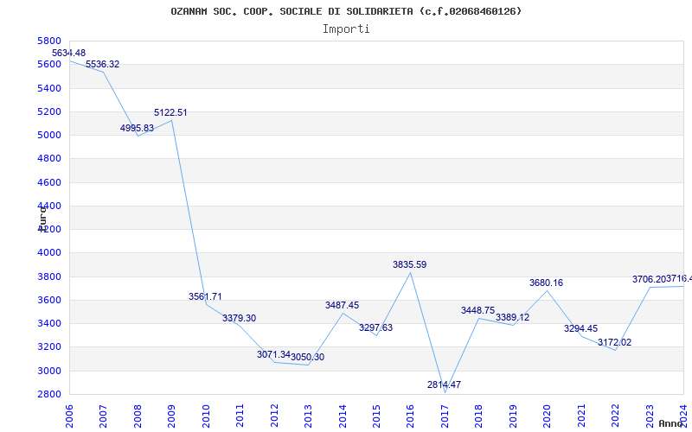Click x-axis year 2012
This screenshot has width=692, height=432.
pyautogui.click(x=274, y=416)
